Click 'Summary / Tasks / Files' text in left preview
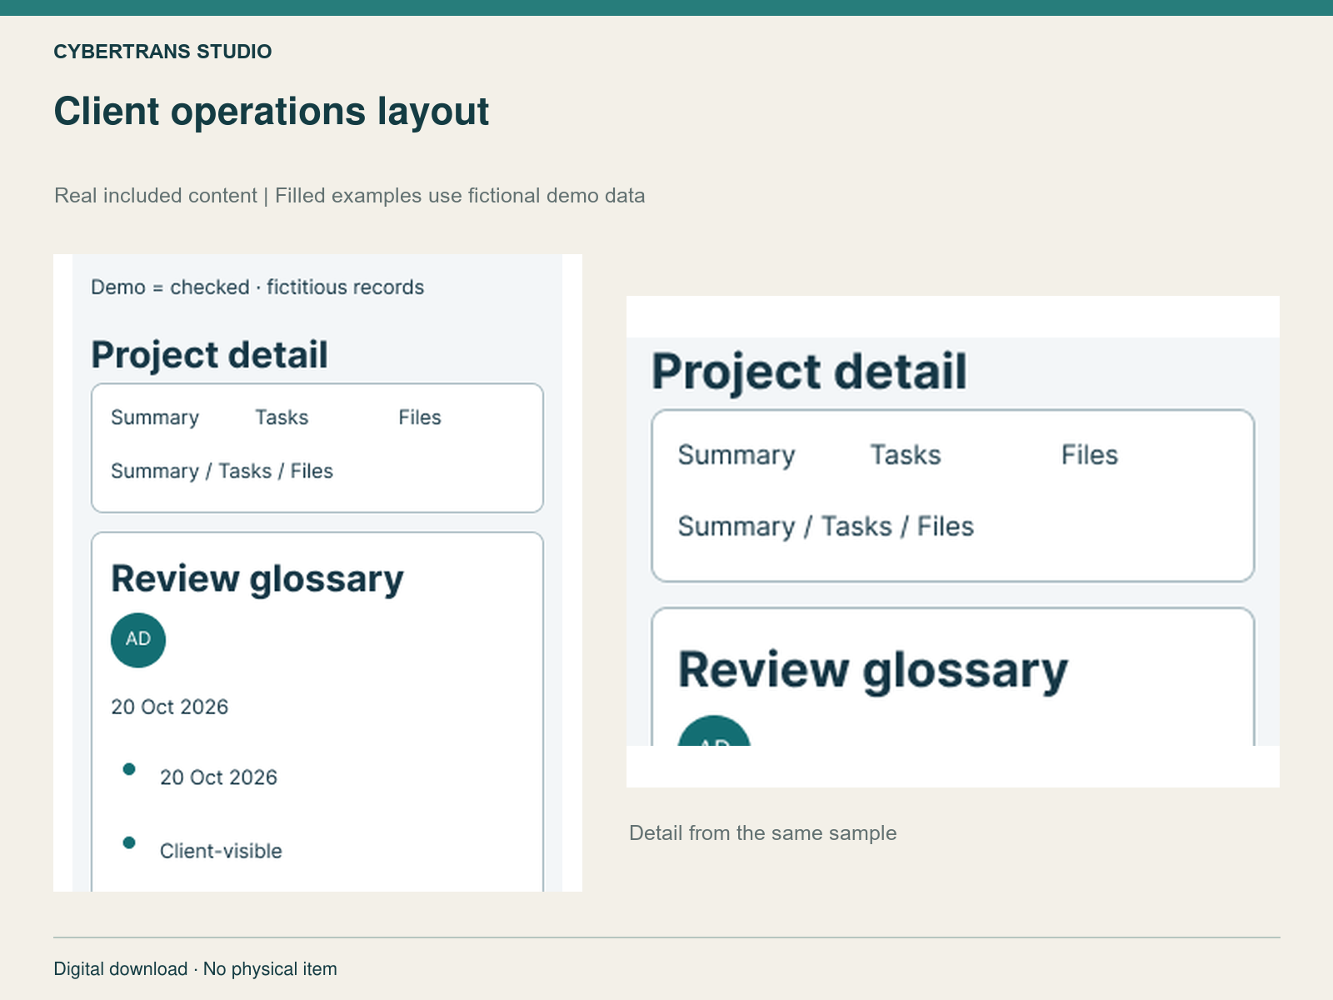 point(222,471)
